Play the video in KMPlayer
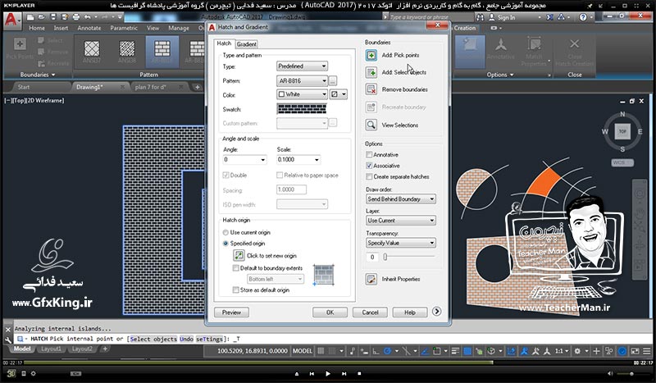Screen dimensions: 656x383 (x=327, y=373)
